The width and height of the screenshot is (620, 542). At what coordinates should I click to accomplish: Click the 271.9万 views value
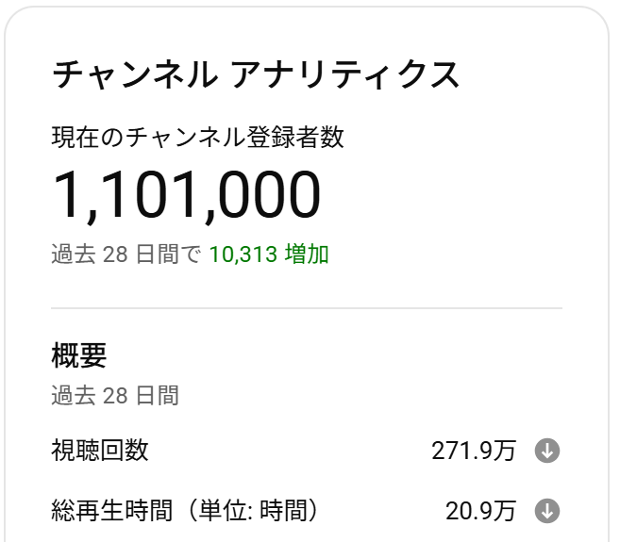[474, 451]
